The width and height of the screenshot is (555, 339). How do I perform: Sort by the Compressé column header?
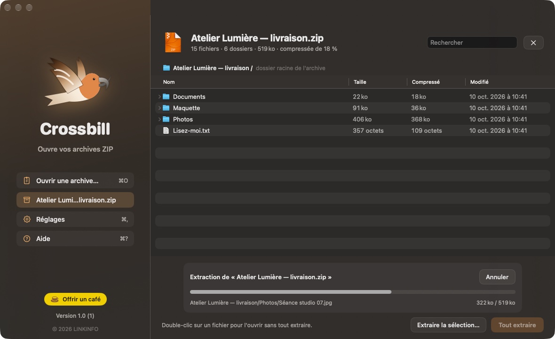426,82
